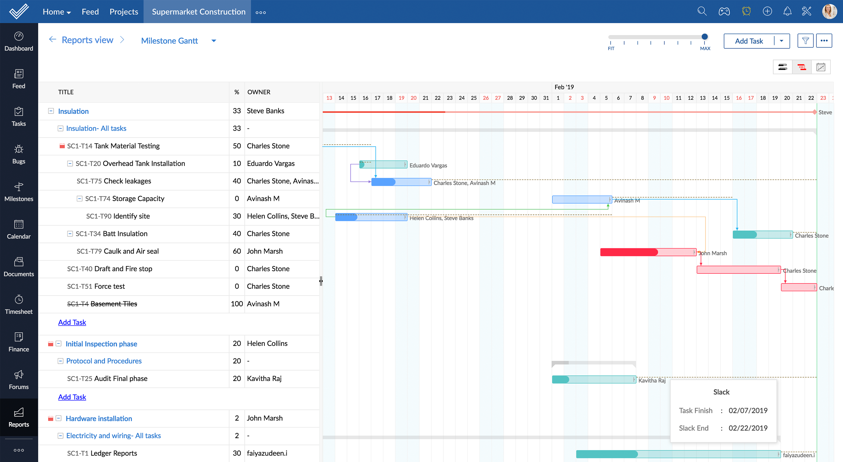Click the Reports view back link
This screenshot has width=843, height=462.
tap(87, 40)
